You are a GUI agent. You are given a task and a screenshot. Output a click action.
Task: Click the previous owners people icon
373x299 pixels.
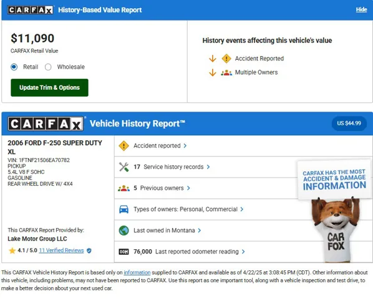click(x=124, y=188)
